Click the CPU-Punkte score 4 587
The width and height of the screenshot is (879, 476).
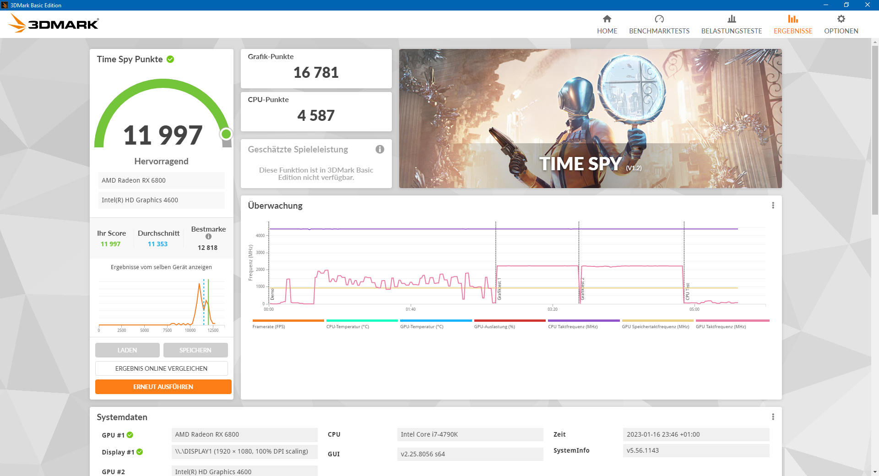[x=316, y=115]
